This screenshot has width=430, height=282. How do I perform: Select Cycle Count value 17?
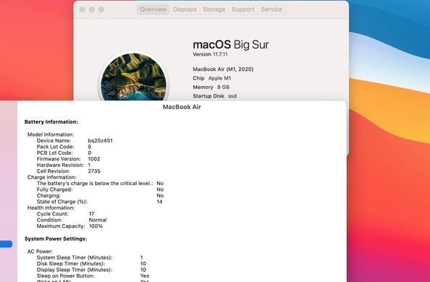[92, 214]
